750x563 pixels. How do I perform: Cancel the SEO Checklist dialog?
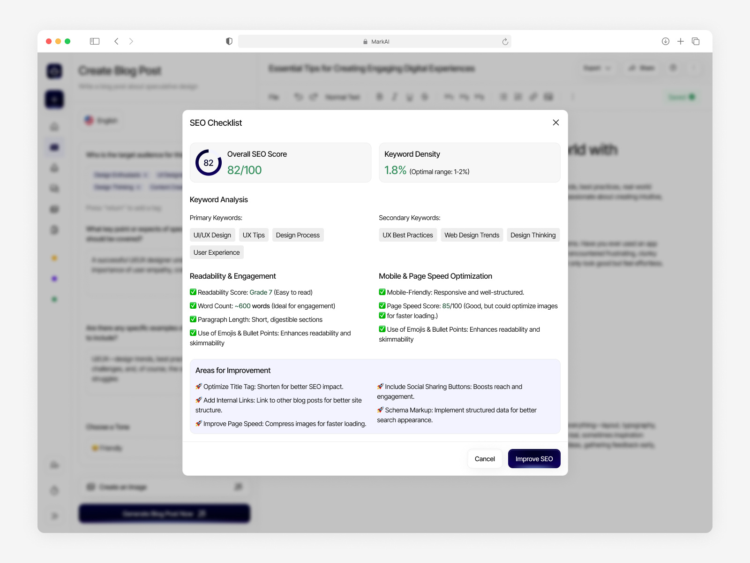click(485, 458)
